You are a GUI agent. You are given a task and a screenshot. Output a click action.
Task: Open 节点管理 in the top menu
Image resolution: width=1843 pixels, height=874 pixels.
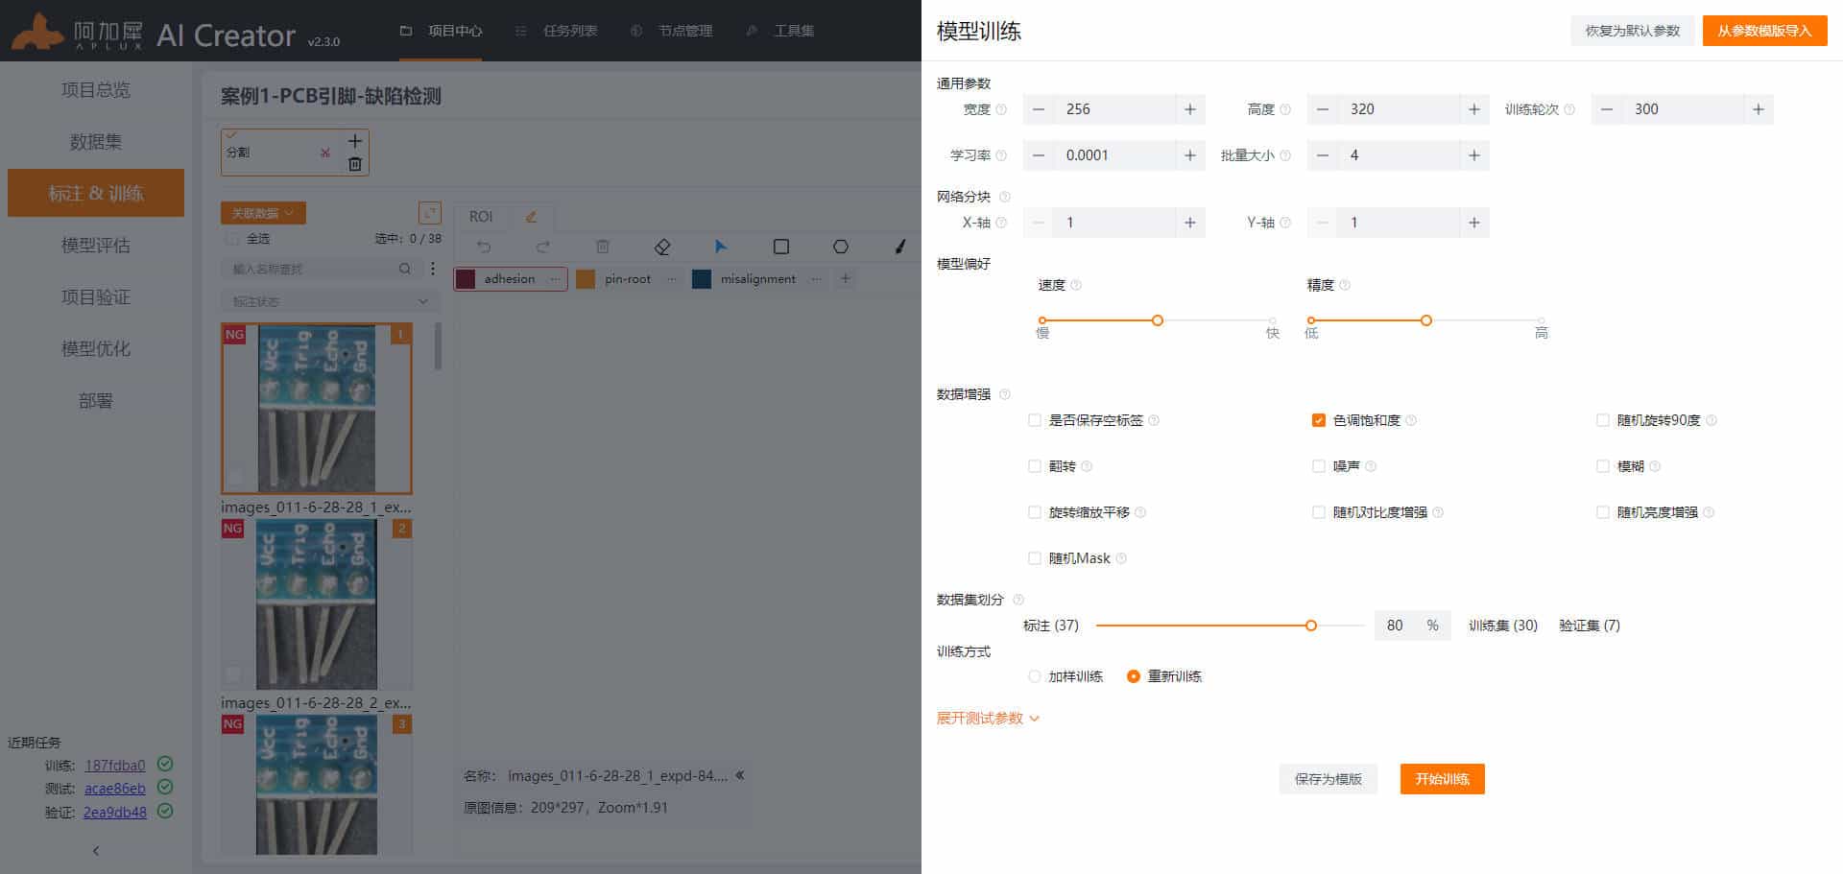[672, 31]
